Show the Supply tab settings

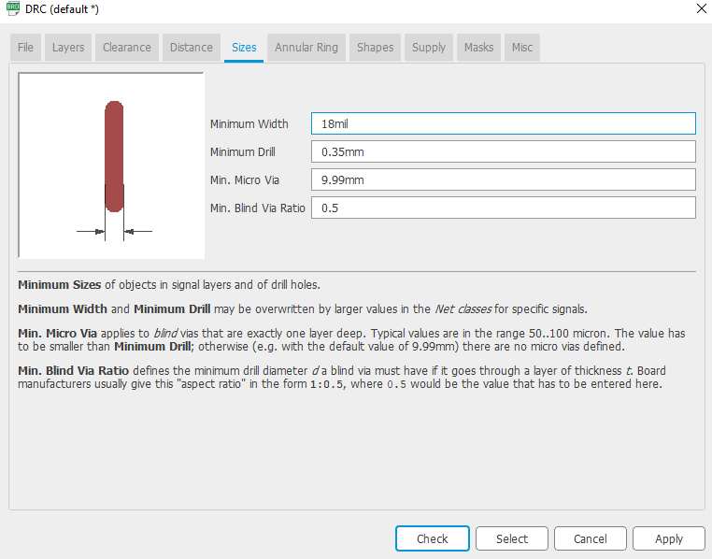[429, 48]
